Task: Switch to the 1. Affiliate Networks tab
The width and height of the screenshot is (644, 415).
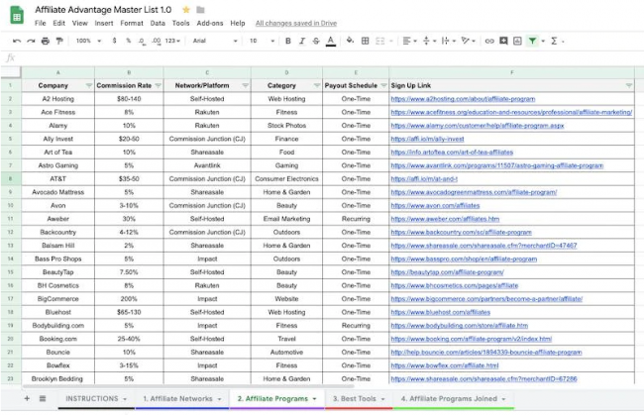Action: coord(182,398)
